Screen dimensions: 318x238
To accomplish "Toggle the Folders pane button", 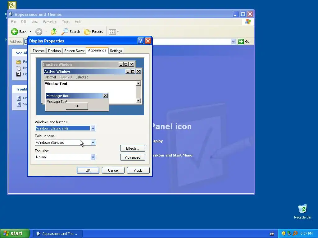I will coord(93,32).
